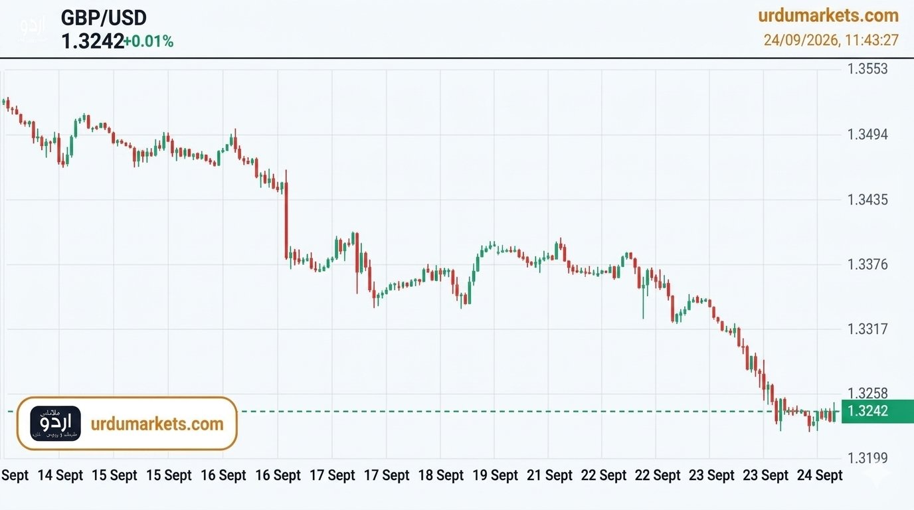Open urdumarkets.com link in the bordered watermark box

[157, 424]
